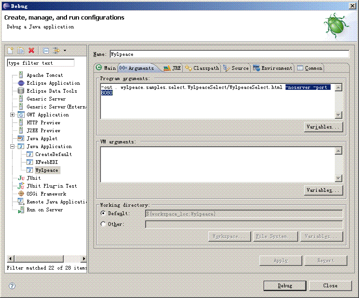Screen dimensions: 359x298
Task: Click right arrow of tree horizontal scrollbar
Action: pos(84,258)
